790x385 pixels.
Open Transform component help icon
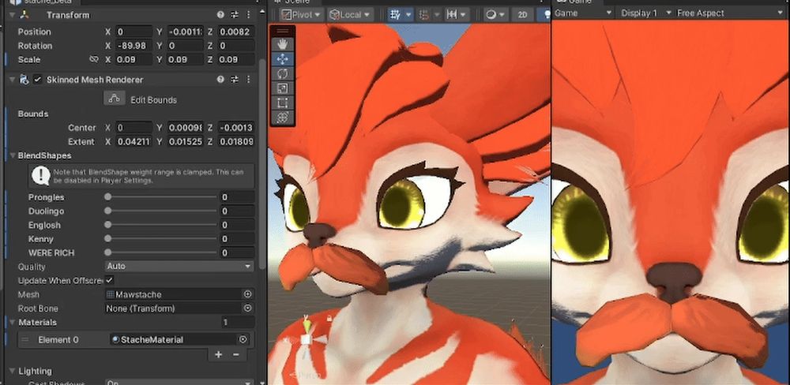(220, 15)
